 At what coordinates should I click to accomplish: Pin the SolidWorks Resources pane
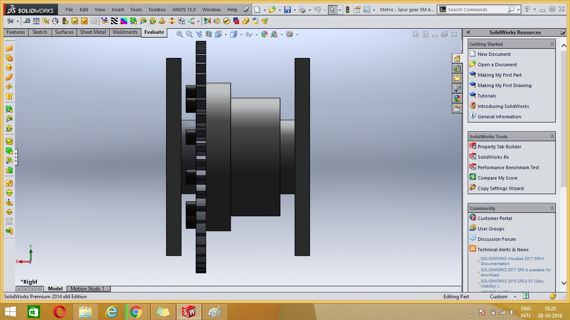point(562,32)
